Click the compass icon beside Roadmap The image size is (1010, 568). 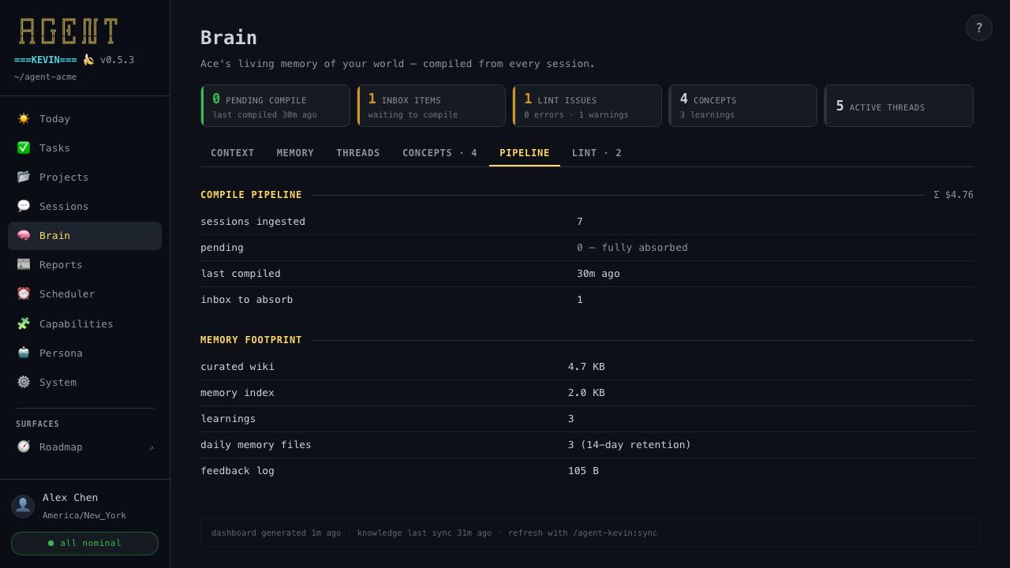point(24,447)
